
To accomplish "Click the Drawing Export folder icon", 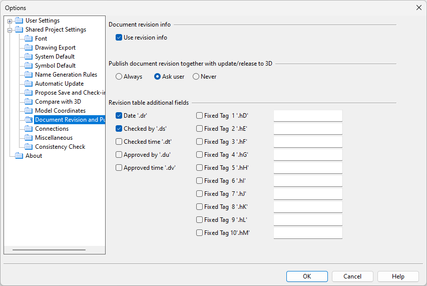I will pos(29,48).
